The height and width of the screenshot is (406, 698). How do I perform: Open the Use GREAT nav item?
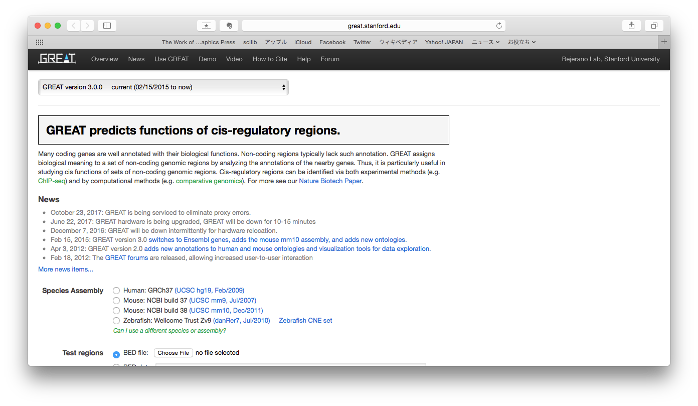click(171, 59)
